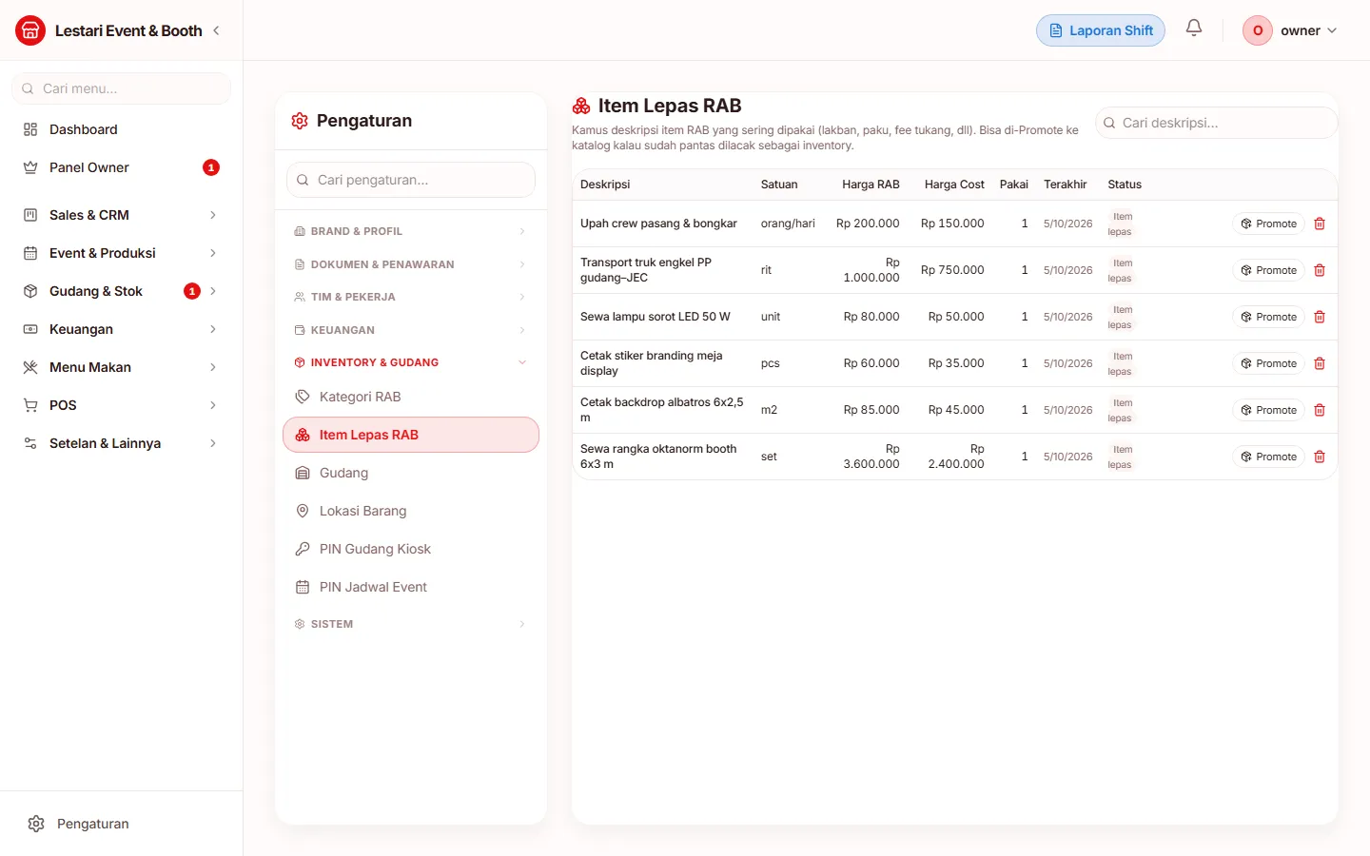
Task: Open the owner account dropdown
Action: (x=1290, y=30)
